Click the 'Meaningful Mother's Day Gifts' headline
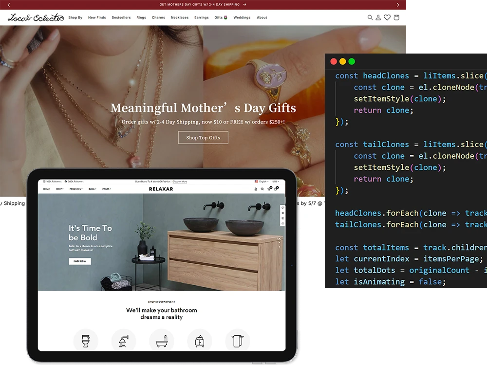 (x=203, y=108)
